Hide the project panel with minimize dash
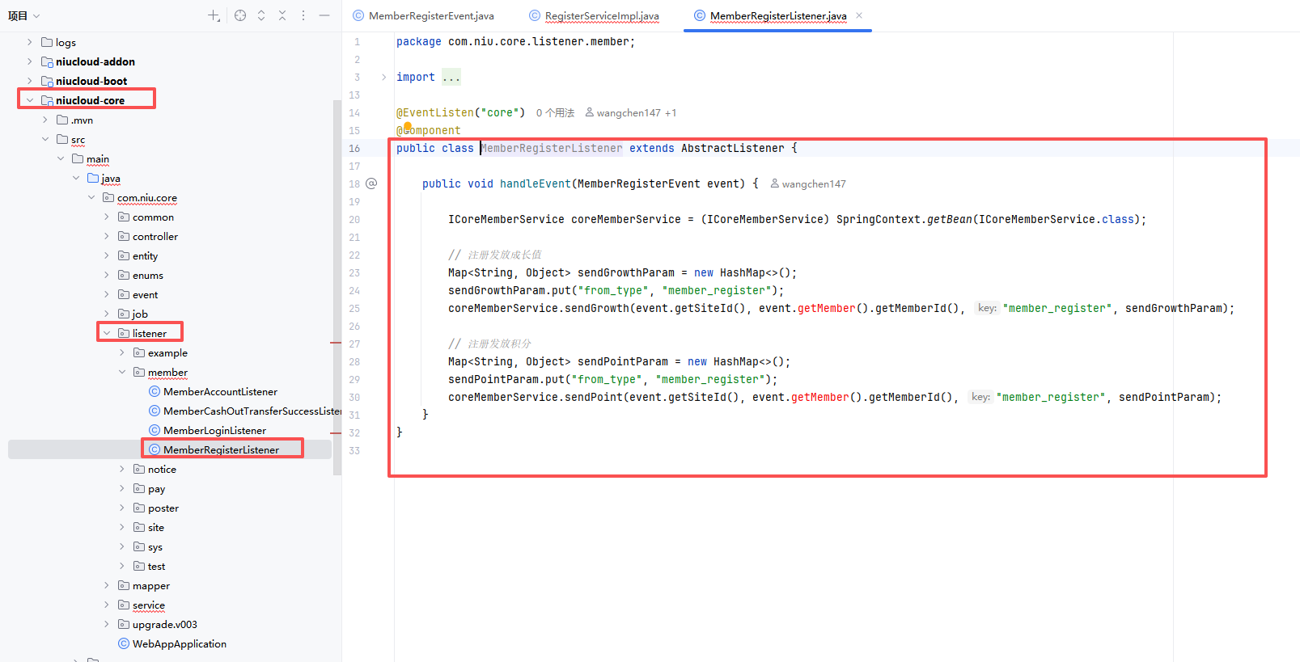The height and width of the screenshot is (662, 1300). pyautogui.click(x=324, y=15)
